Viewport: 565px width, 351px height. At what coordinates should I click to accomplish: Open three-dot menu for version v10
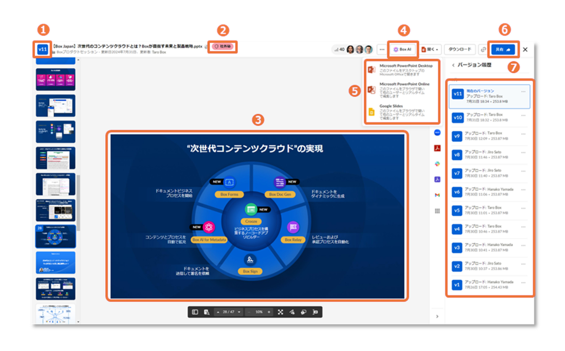tap(523, 115)
